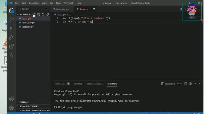
Task: Click the EXPLORER panel title
Action: click(25, 9)
